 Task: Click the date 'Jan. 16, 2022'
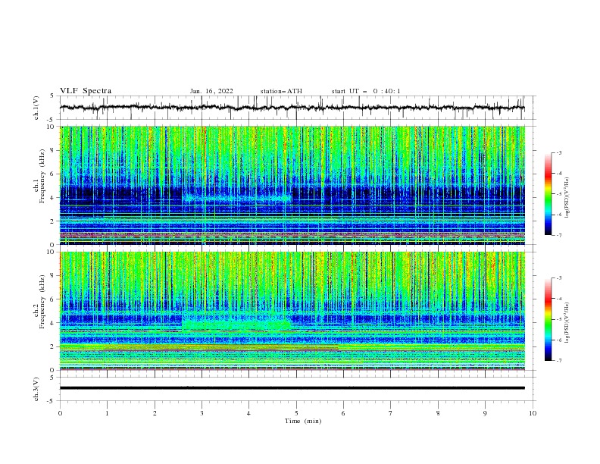pos(211,91)
